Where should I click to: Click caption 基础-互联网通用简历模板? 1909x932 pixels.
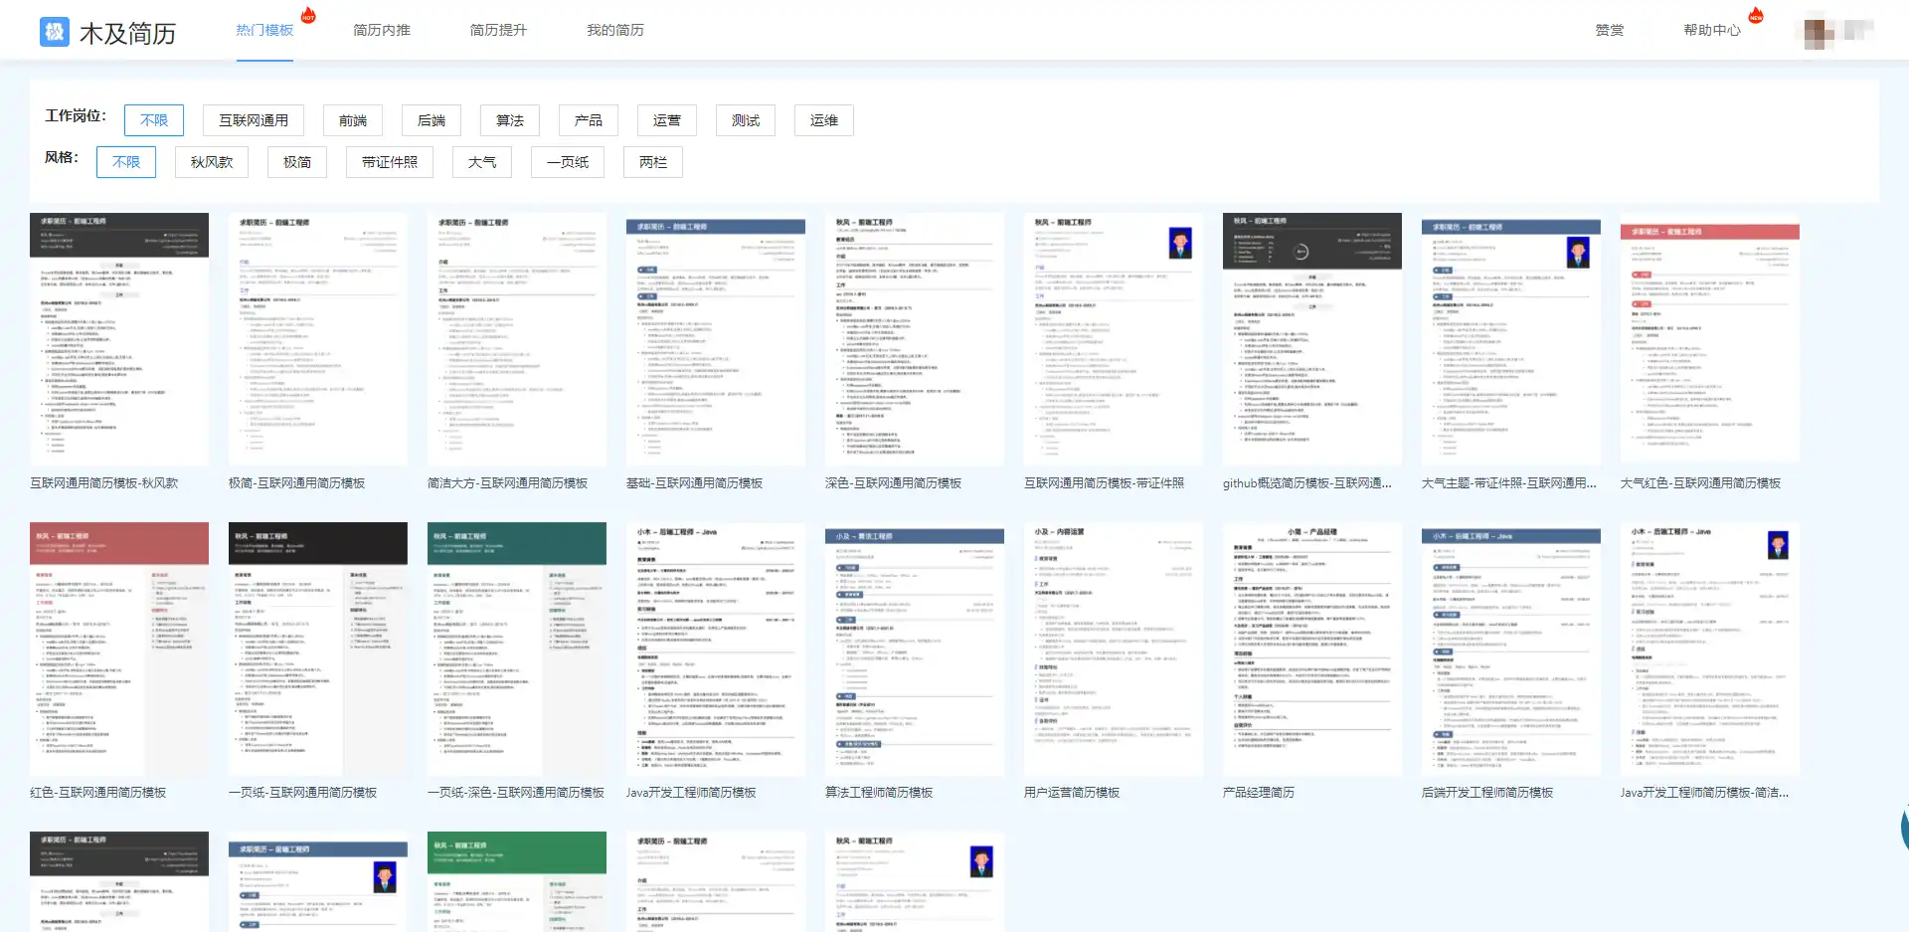(695, 483)
